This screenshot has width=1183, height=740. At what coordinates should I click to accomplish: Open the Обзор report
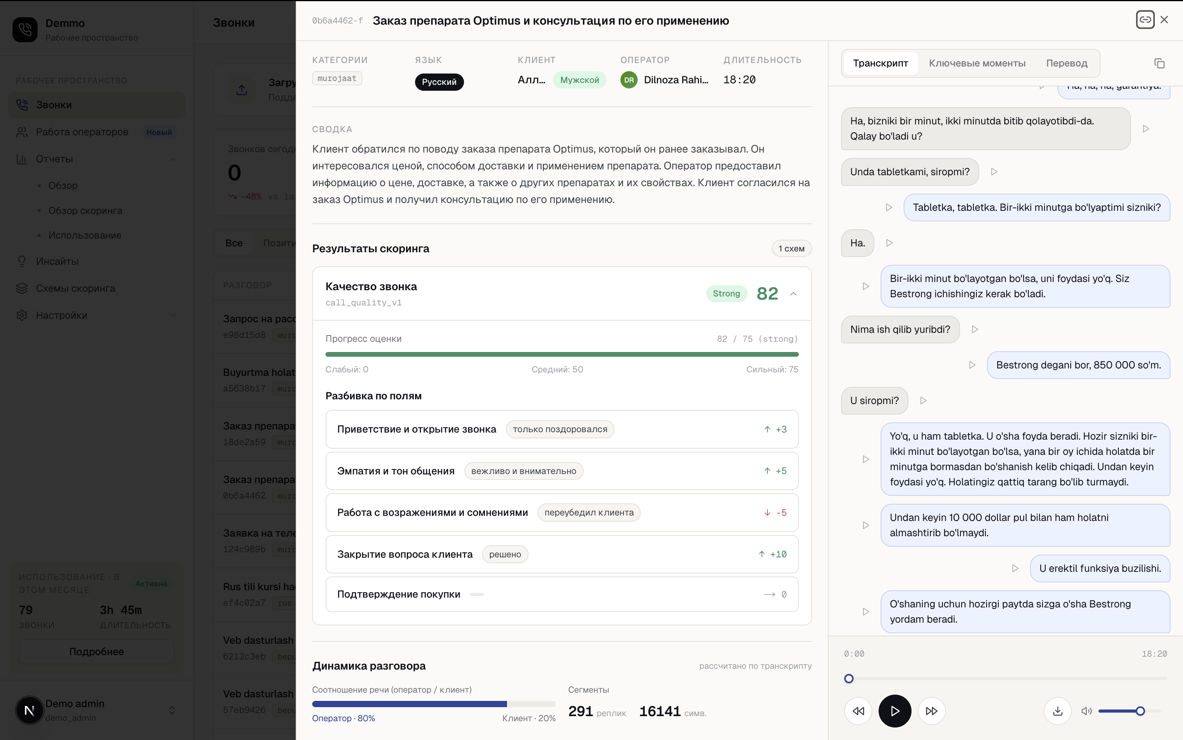(x=63, y=185)
